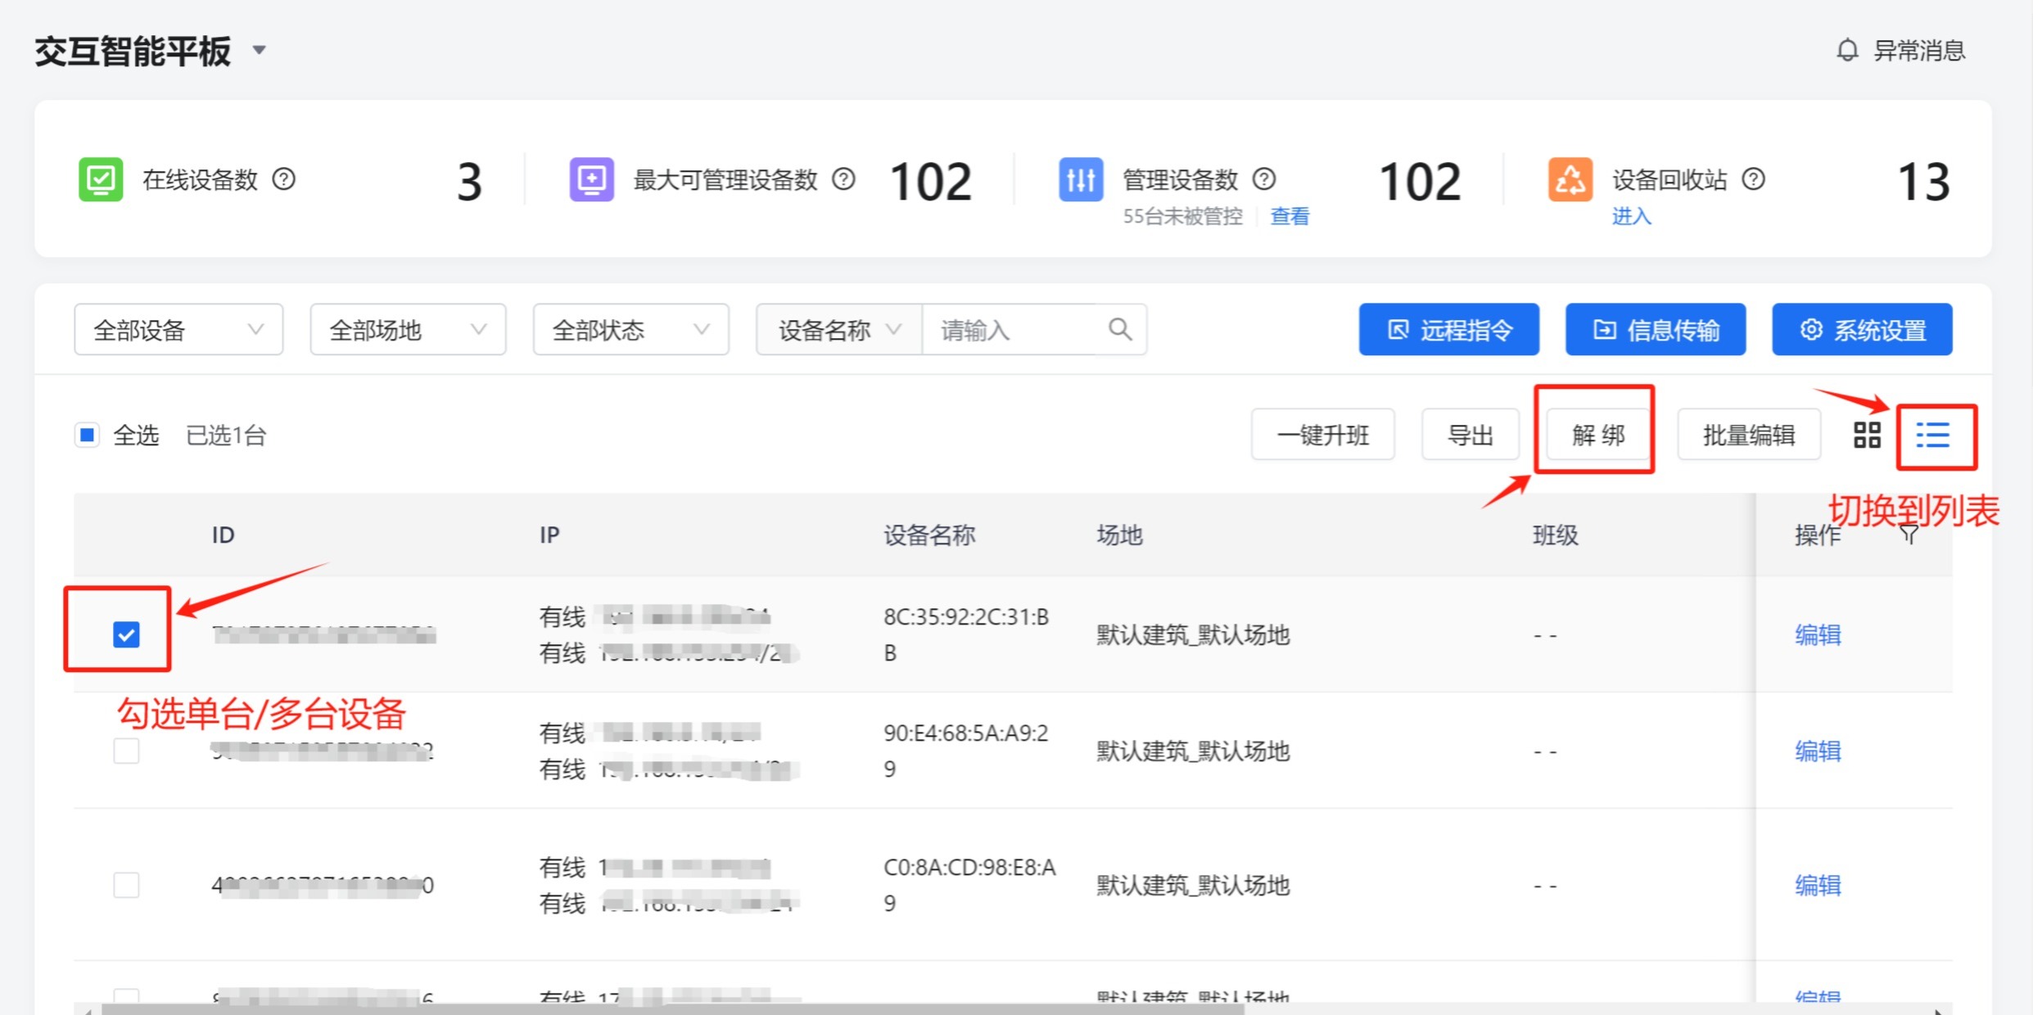Click 查看 link for unmanaged devices
This screenshot has height=1015, width=2033.
pos(1290,217)
